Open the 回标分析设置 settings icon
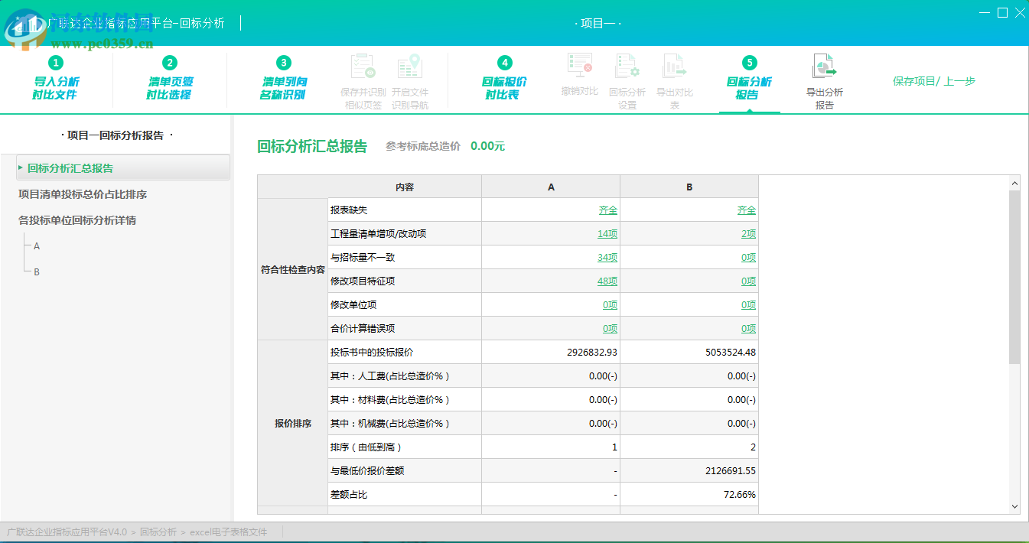 (628, 76)
